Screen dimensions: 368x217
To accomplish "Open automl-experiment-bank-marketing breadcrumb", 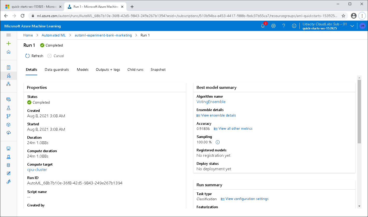I will tap(103, 35).
